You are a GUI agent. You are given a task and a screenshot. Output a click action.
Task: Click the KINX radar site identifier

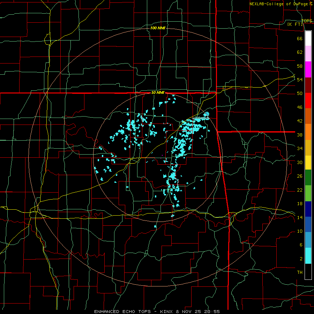pyautogui.click(x=167, y=312)
